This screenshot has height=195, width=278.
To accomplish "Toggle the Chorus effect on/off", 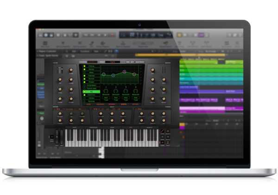I will tap(85, 66).
